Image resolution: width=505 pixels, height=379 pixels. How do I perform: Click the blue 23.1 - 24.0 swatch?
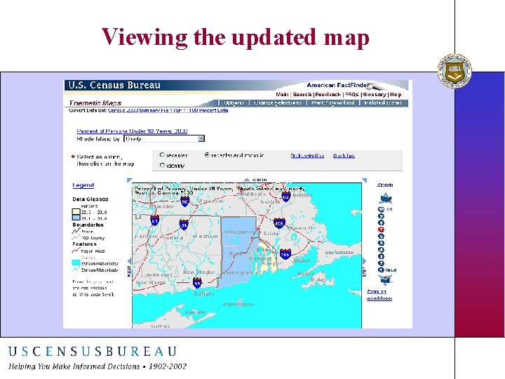[76, 218]
